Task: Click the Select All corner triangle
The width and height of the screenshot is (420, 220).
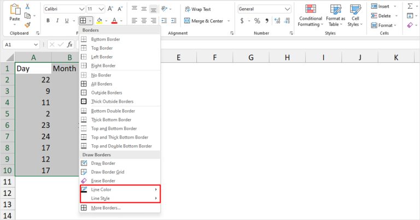Action: tap(10, 57)
